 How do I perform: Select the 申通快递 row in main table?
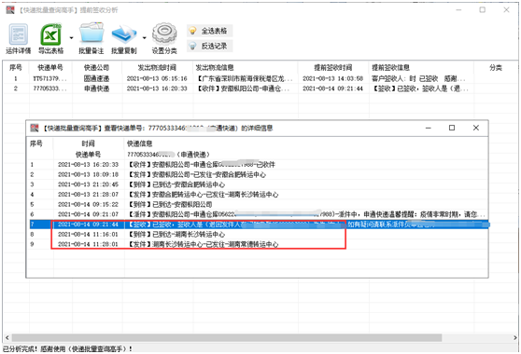click(x=260, y=88)
